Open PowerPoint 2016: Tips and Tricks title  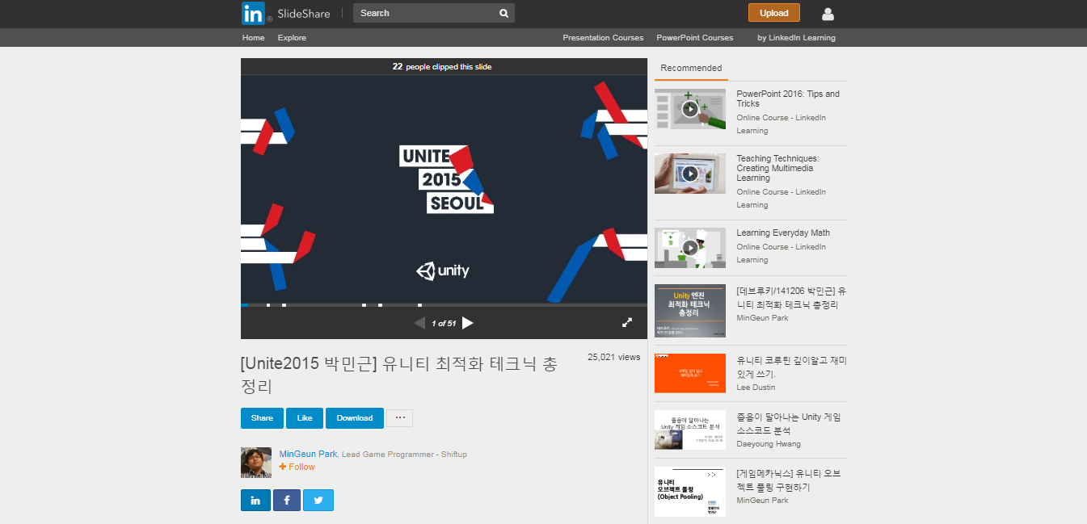[x=788, y=99]
